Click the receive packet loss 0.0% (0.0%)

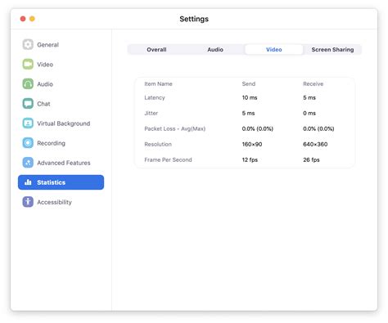coord(318,128)
